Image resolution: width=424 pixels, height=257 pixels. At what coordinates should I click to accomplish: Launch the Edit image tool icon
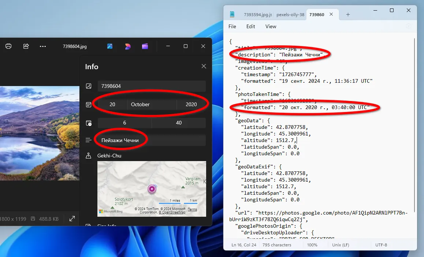pyautogui.click(x=110, y=46)
